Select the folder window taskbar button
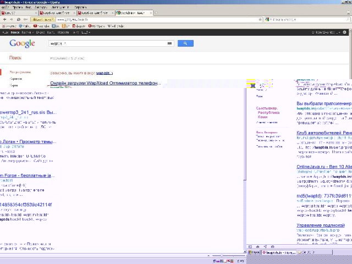Image resolution: width=352 pixels, height=264 pixels. point(314,252)
